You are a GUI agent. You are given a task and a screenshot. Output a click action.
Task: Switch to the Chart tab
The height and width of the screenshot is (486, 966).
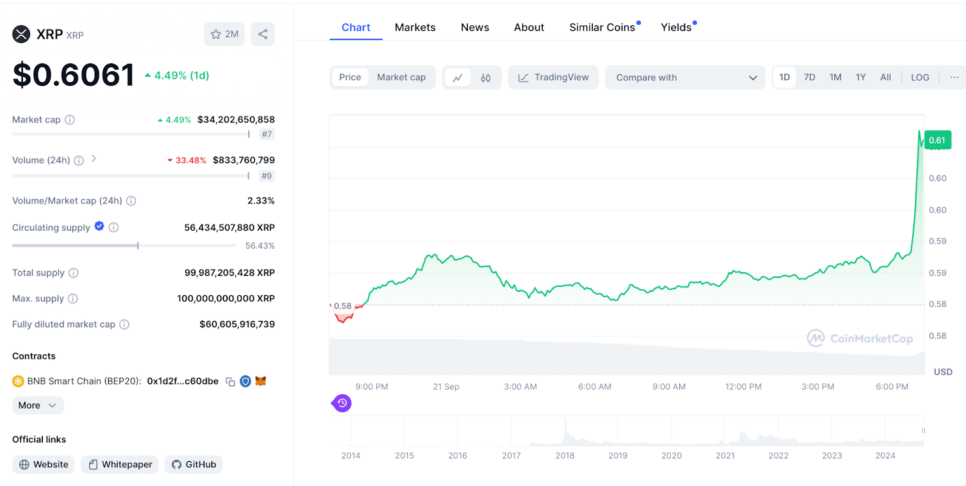point(356,27)
